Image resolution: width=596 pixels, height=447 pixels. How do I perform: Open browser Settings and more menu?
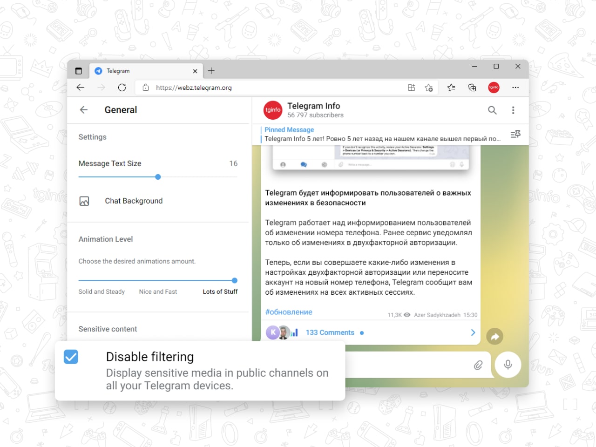pos(515,88)
